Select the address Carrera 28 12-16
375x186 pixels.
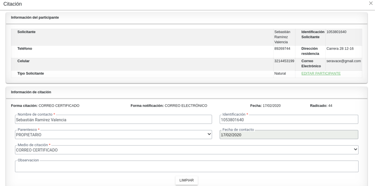[340, 48]
